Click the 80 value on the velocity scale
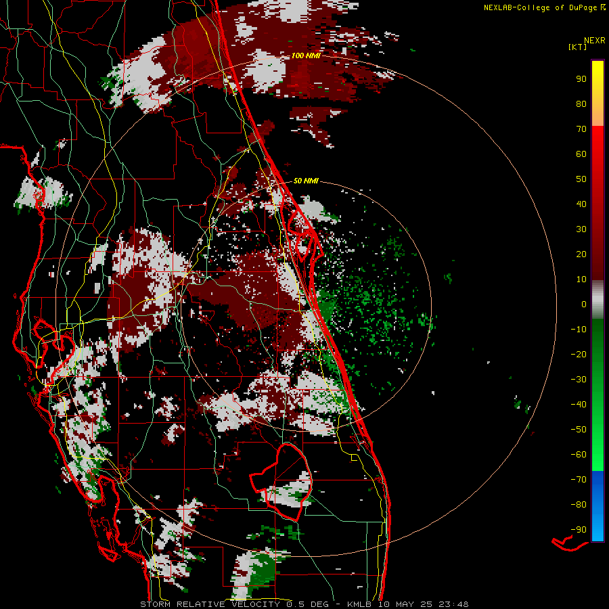Viewport: 609px width, 609px height. (581, 104)
